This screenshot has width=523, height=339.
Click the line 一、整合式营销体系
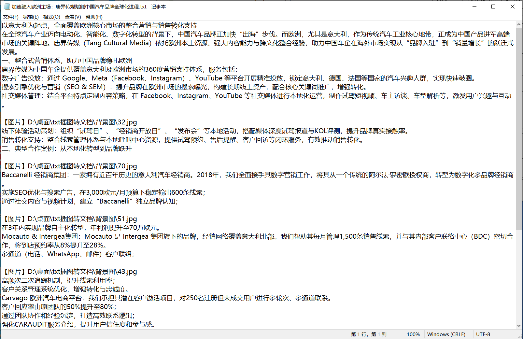tap(67, 61)
